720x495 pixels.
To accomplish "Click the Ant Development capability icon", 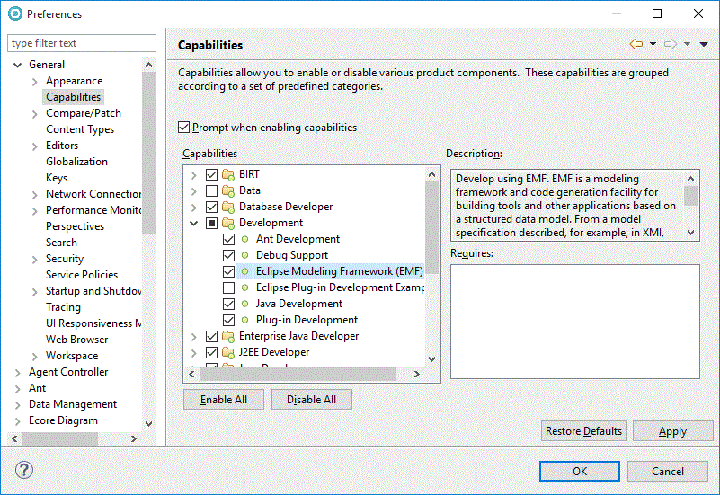I will click(x=244, y=239).
